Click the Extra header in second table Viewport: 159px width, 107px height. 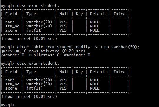click(120, 72)
